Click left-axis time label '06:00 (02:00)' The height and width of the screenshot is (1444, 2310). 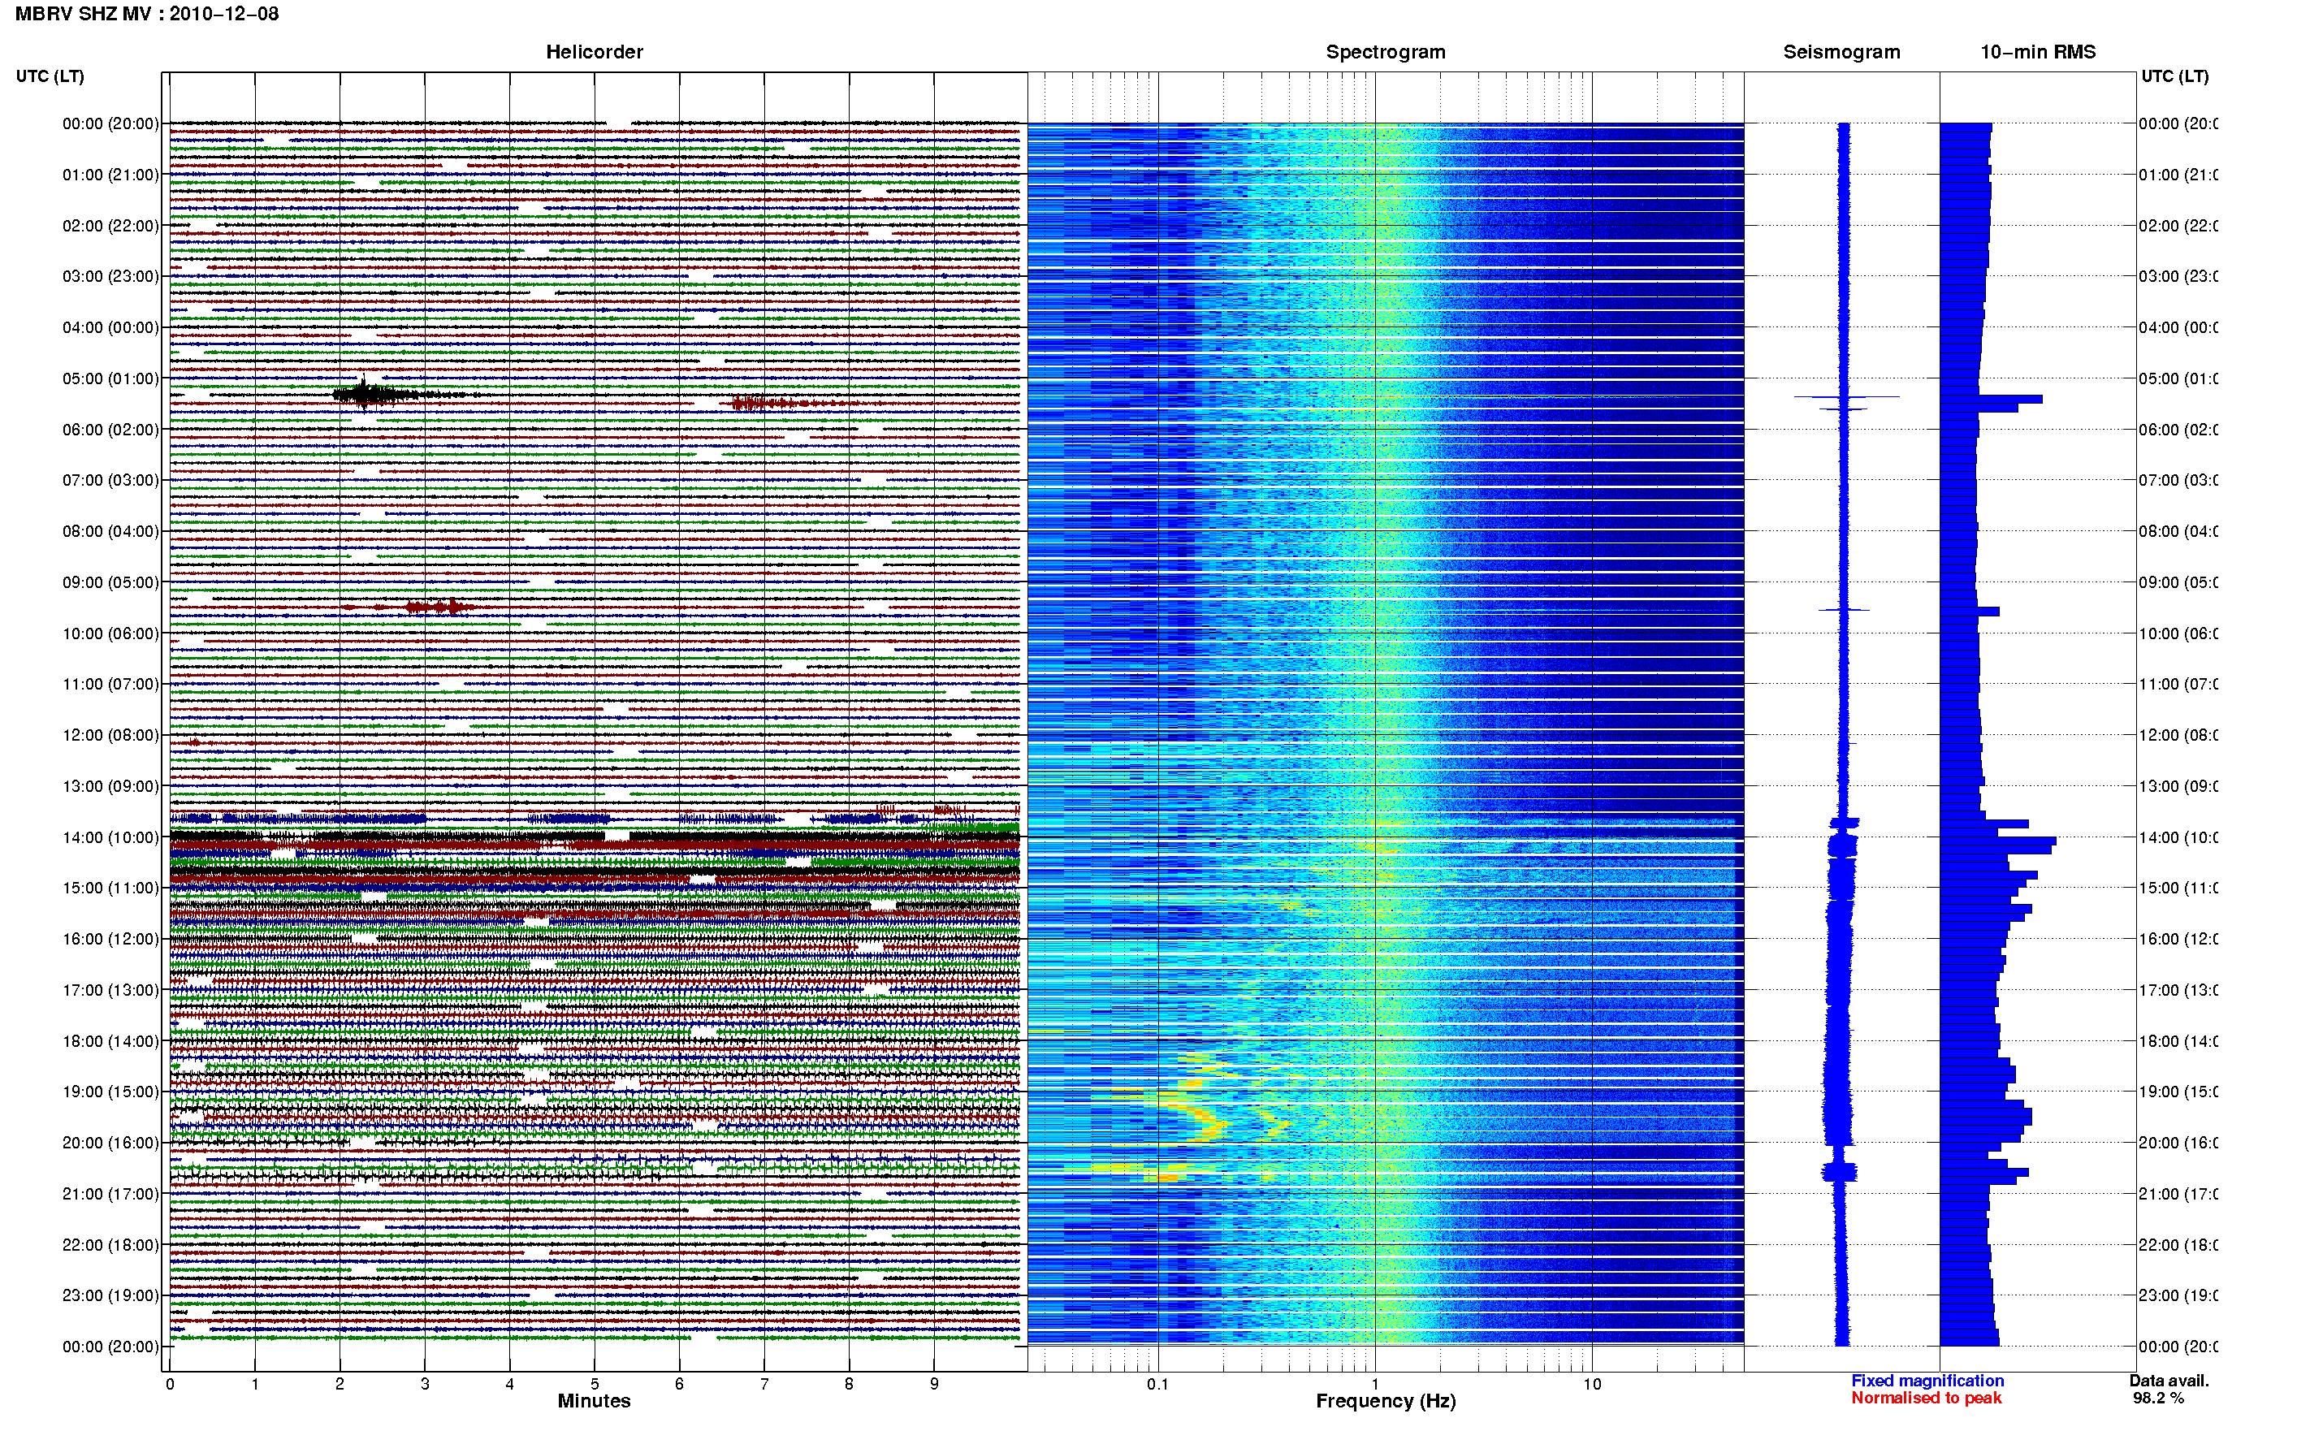tap(110, 430)
